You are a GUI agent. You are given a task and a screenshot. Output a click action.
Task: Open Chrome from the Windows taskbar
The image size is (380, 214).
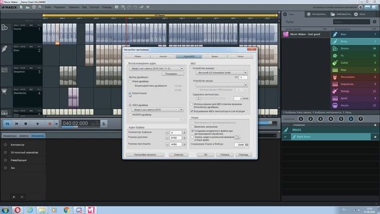tap(66, 210)
